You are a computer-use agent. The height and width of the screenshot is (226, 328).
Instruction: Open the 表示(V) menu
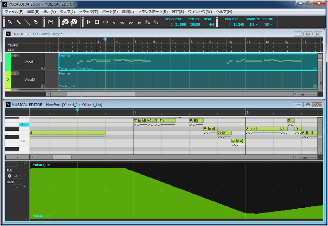(x=50, y=12)
